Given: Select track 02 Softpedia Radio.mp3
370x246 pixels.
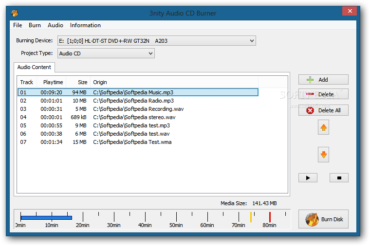Looking at the screenshot, I should point(138,101).
